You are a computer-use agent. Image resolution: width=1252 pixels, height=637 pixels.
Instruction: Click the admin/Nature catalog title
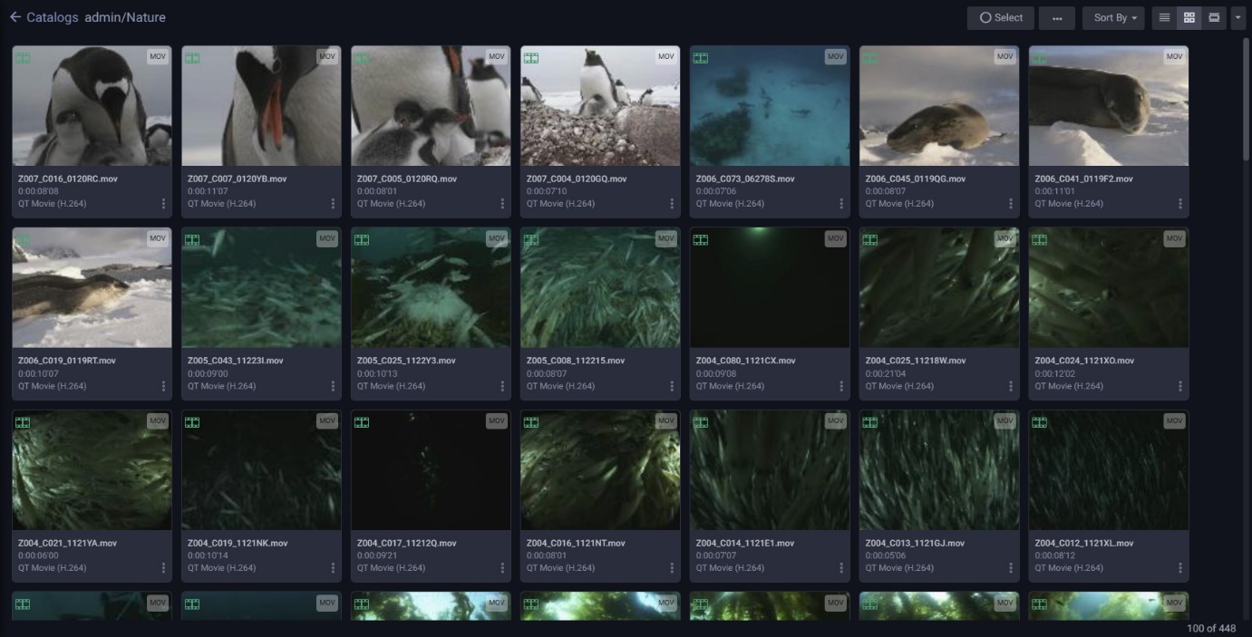pos(125,17)
